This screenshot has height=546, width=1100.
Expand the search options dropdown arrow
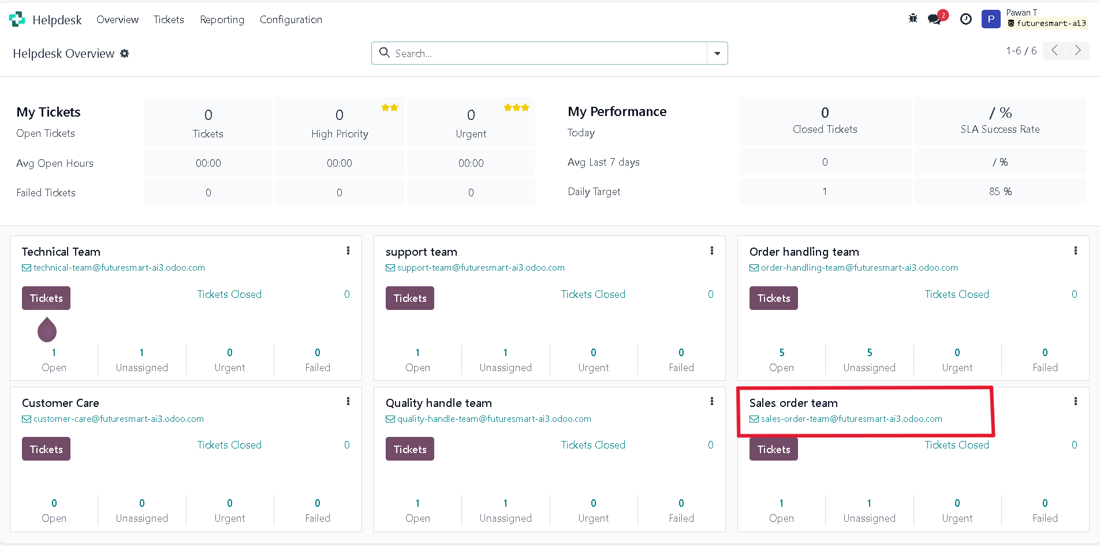pos(717,53)
